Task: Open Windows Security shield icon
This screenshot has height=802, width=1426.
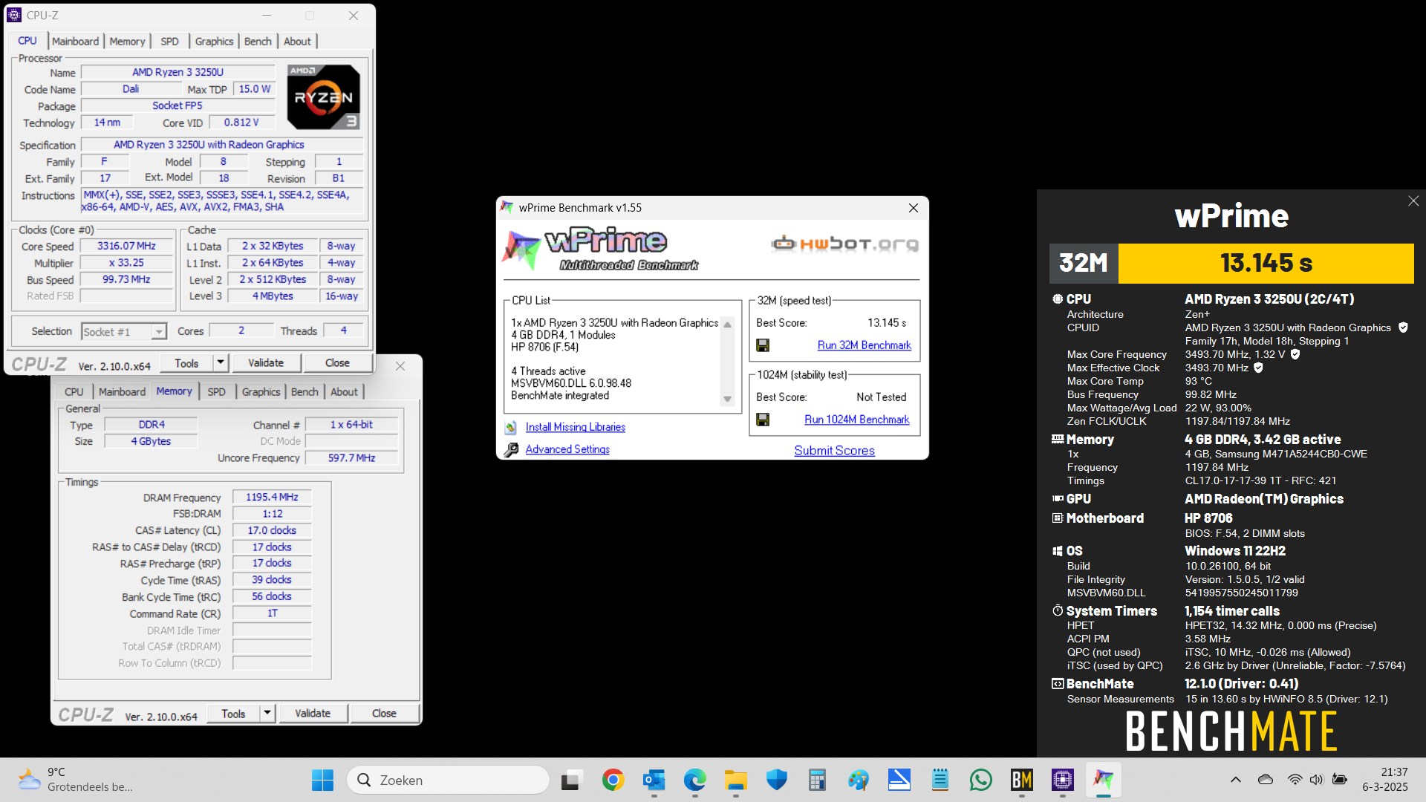Action: [776, 780]
